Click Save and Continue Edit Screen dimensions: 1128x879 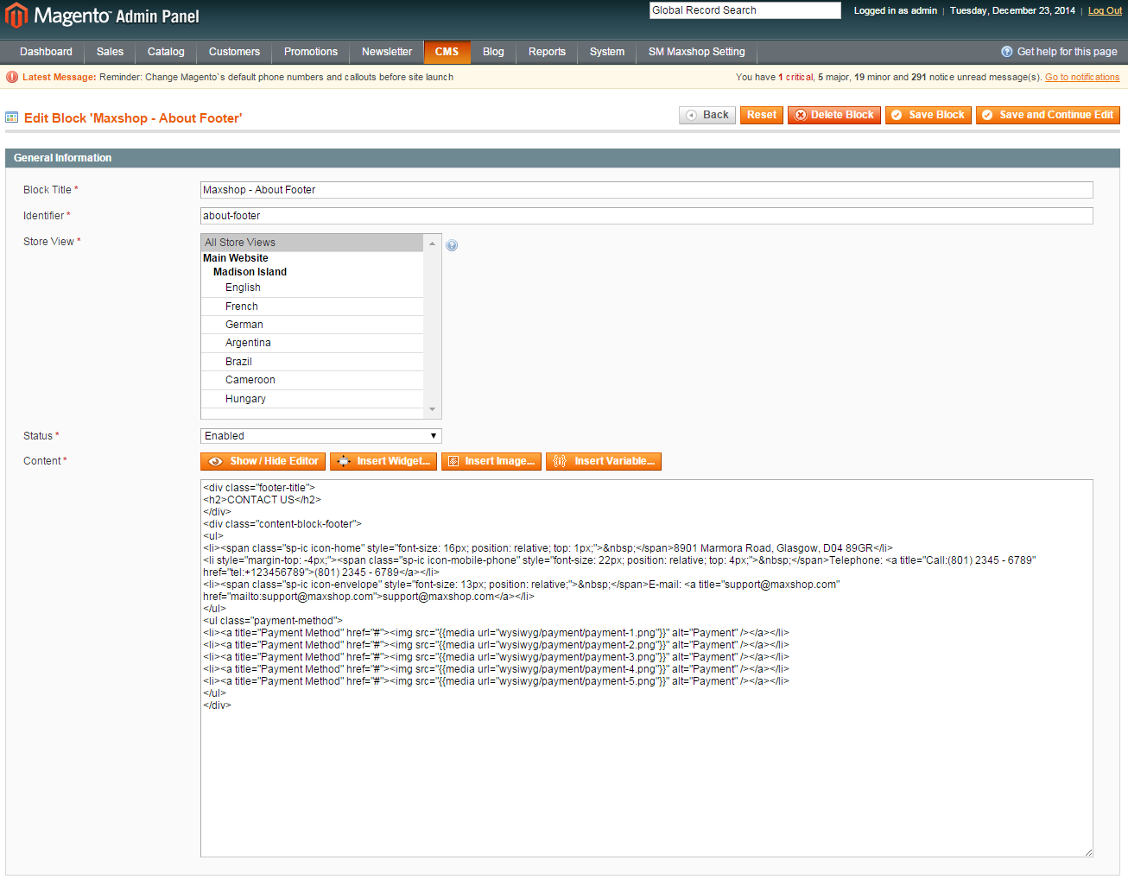[x=1048, y=115]
